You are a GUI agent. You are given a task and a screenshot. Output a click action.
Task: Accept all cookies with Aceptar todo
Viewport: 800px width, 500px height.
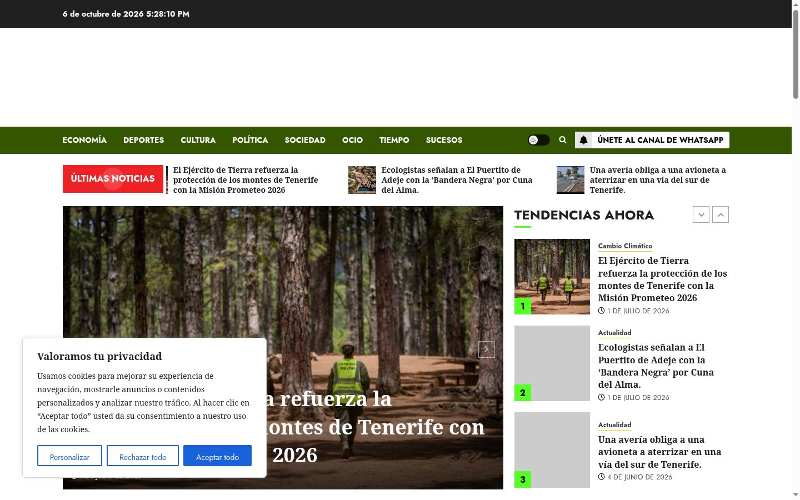(x=217, y=456)
